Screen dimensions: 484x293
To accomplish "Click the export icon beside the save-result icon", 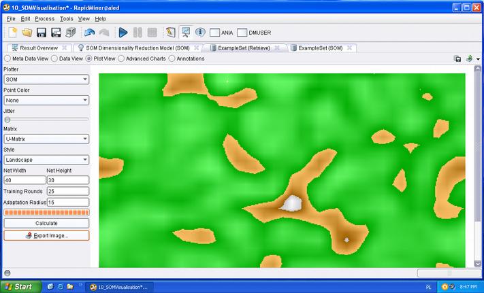I will pos(469,58).
